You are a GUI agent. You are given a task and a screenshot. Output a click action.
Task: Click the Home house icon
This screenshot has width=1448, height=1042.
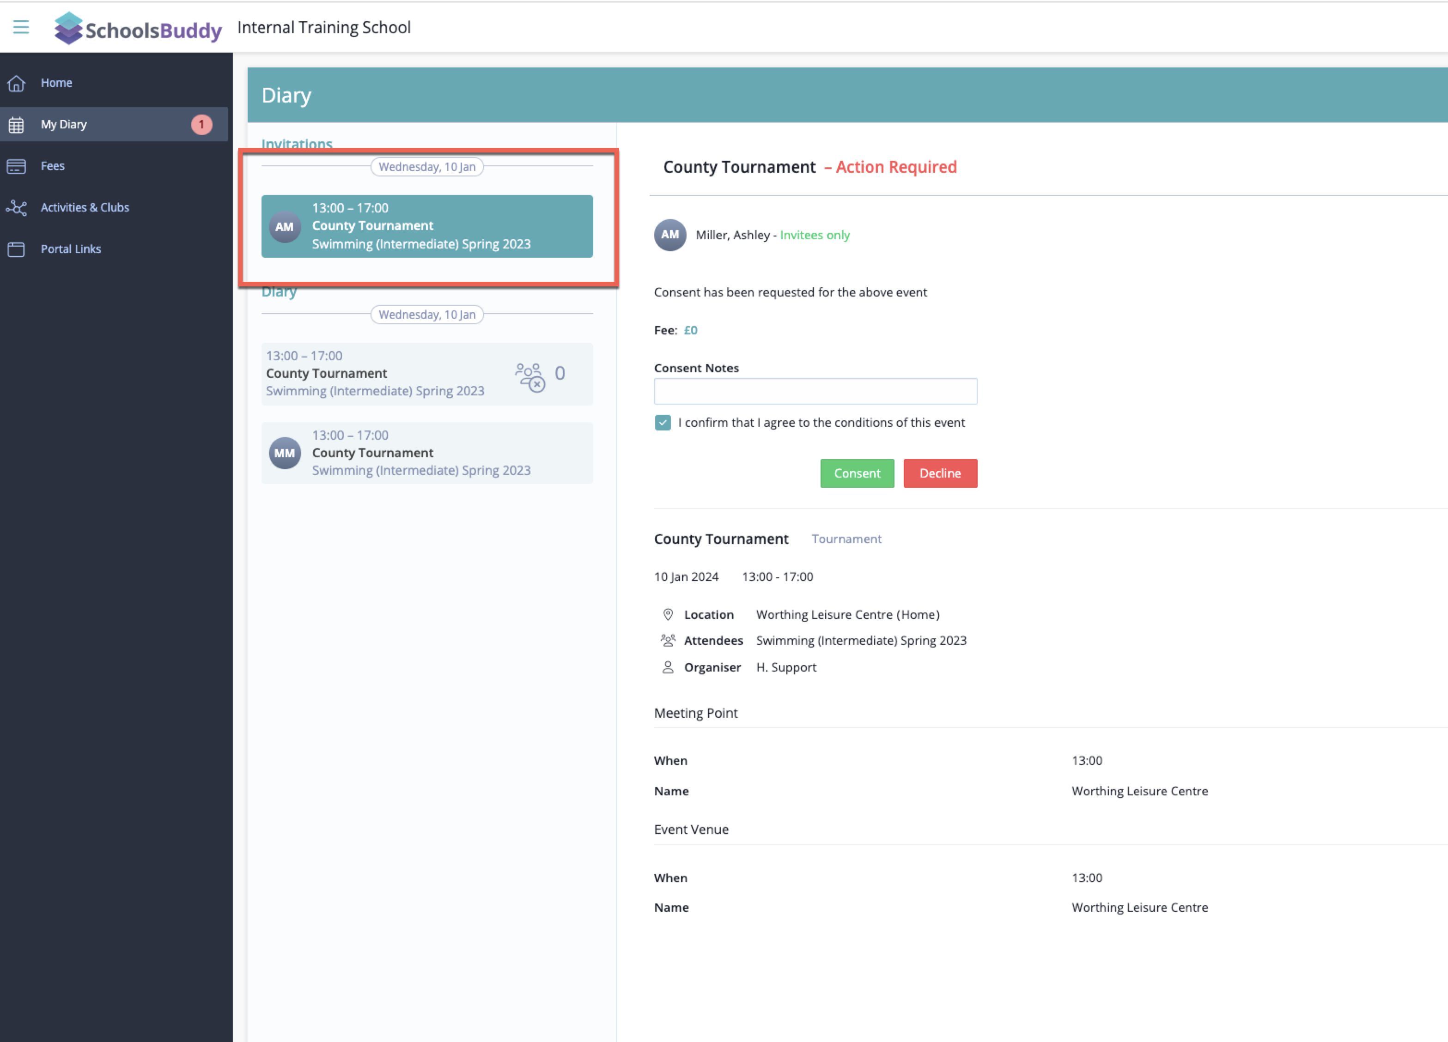point(17,83)
